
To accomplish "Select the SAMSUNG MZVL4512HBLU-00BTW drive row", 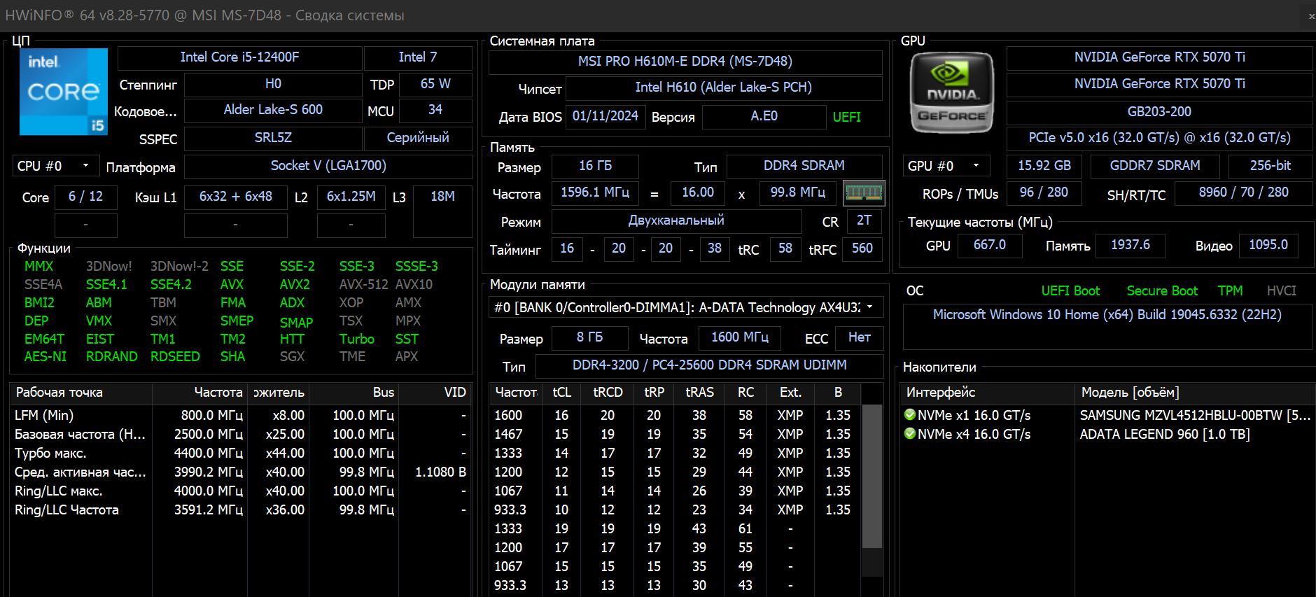I will pos(1107,415).
